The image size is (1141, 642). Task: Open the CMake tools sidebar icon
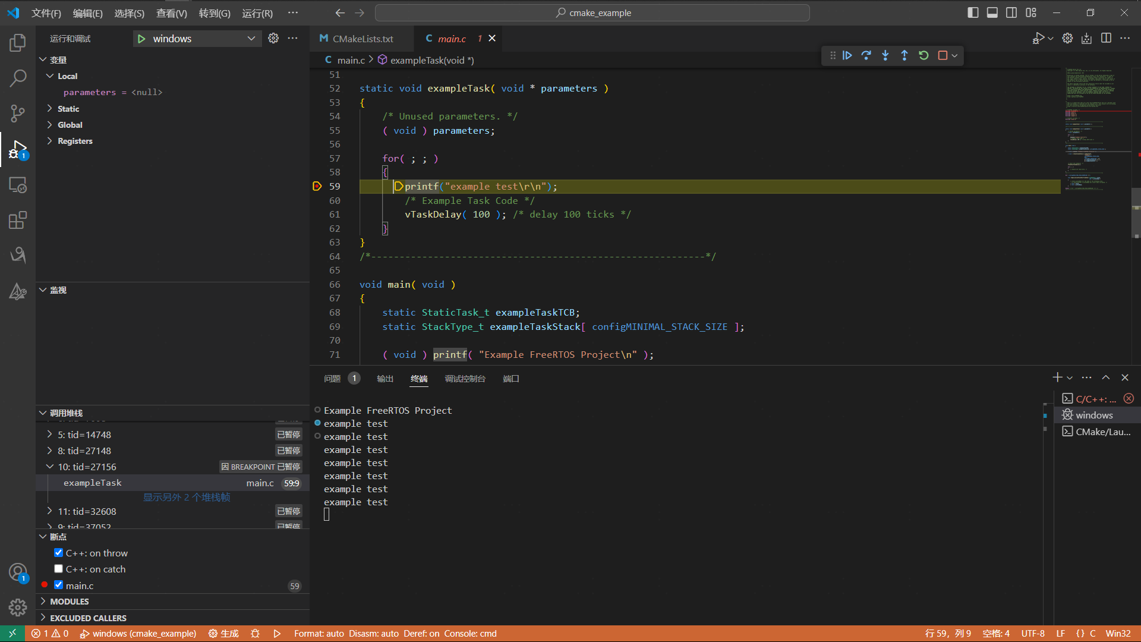[18, 291]
